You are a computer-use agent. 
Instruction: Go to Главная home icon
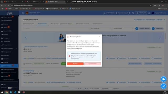click(2, 24)
